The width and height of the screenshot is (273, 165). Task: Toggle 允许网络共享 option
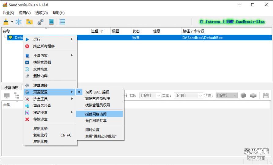point(99,121)
